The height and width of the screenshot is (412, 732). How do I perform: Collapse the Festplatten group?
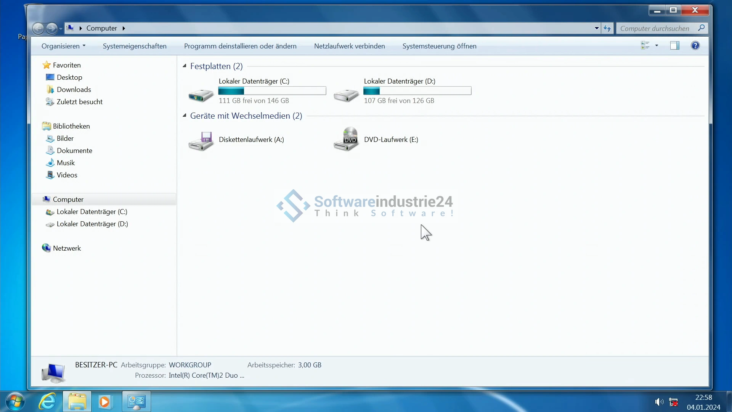pos(185,66)
